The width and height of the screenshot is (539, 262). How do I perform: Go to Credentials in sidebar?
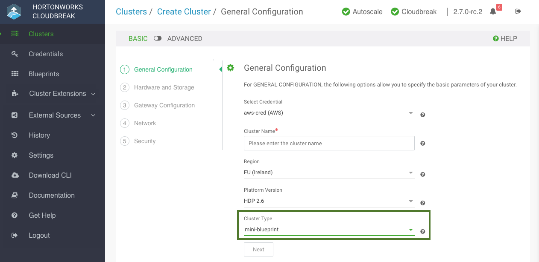coord(45,54)
